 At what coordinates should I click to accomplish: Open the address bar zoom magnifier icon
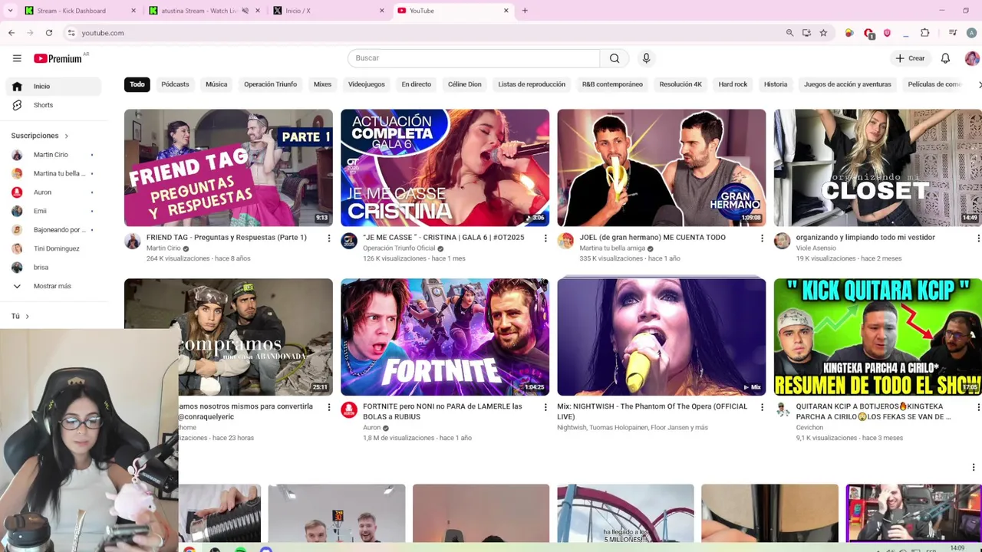789,33
